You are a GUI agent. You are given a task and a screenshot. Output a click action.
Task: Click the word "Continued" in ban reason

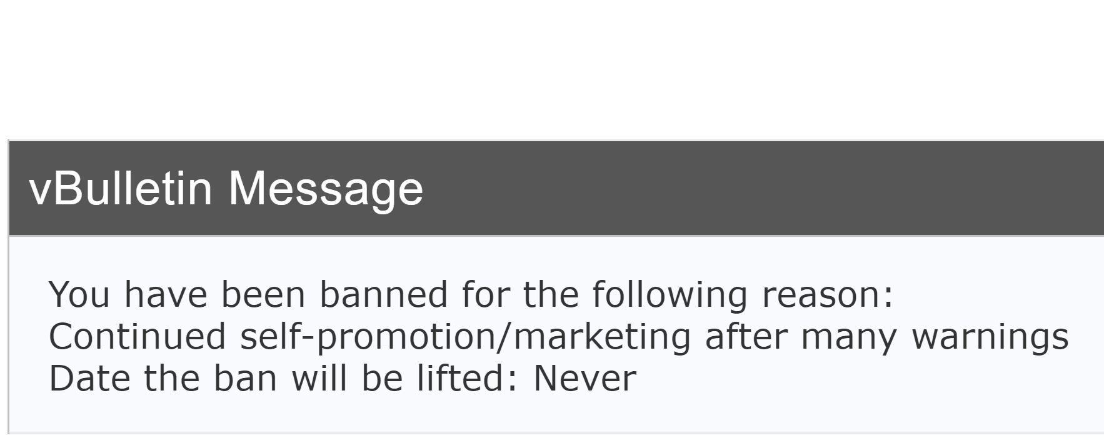[137, 336]
